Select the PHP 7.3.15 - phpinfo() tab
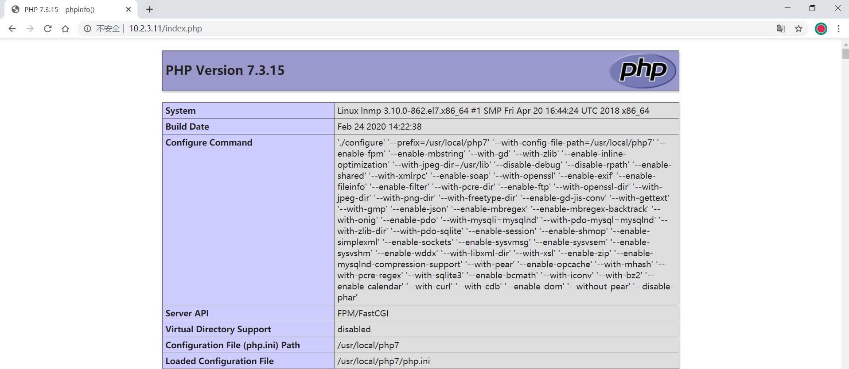This screenshot has width=849, height=369. point(71,9)
